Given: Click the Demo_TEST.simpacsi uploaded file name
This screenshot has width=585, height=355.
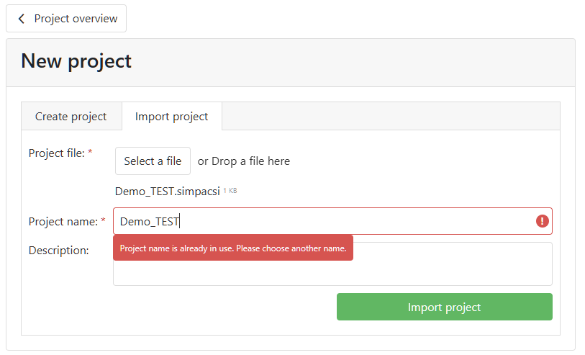Looking at the screenshot, I should pos(167,191).
